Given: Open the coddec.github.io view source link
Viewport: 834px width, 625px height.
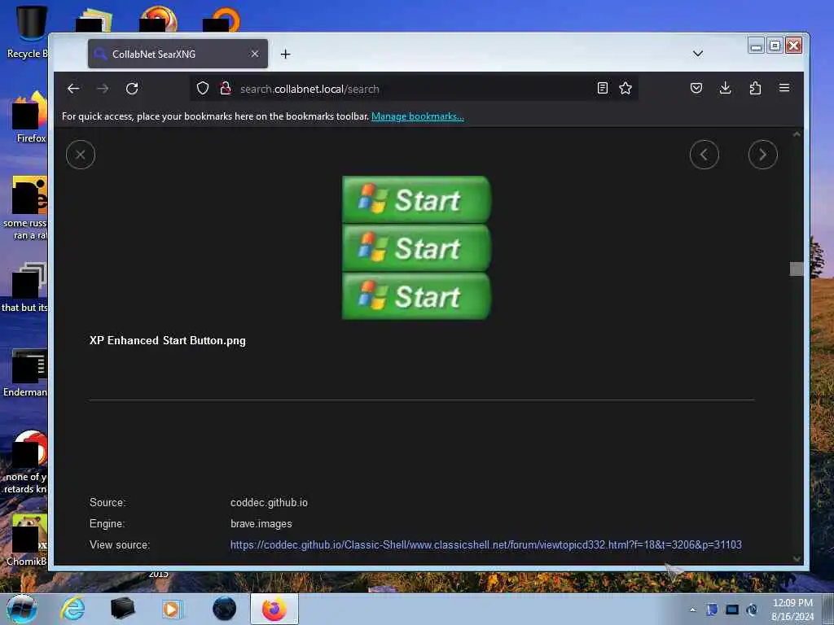Looking at the screenshot, I should (485, 544).
